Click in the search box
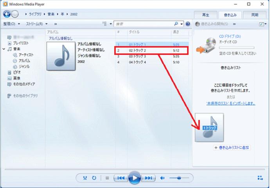270x188 pixels. 144,24
